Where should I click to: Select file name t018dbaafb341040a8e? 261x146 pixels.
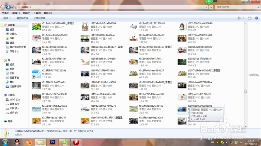tap(103, 59)
